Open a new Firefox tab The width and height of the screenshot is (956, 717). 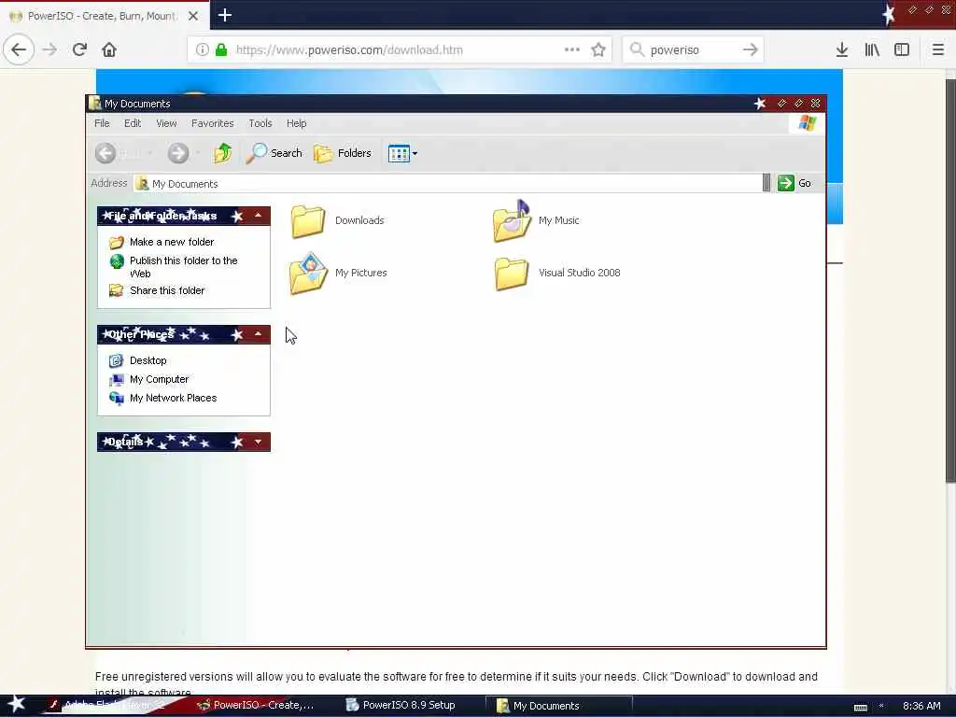click(225, 15)
